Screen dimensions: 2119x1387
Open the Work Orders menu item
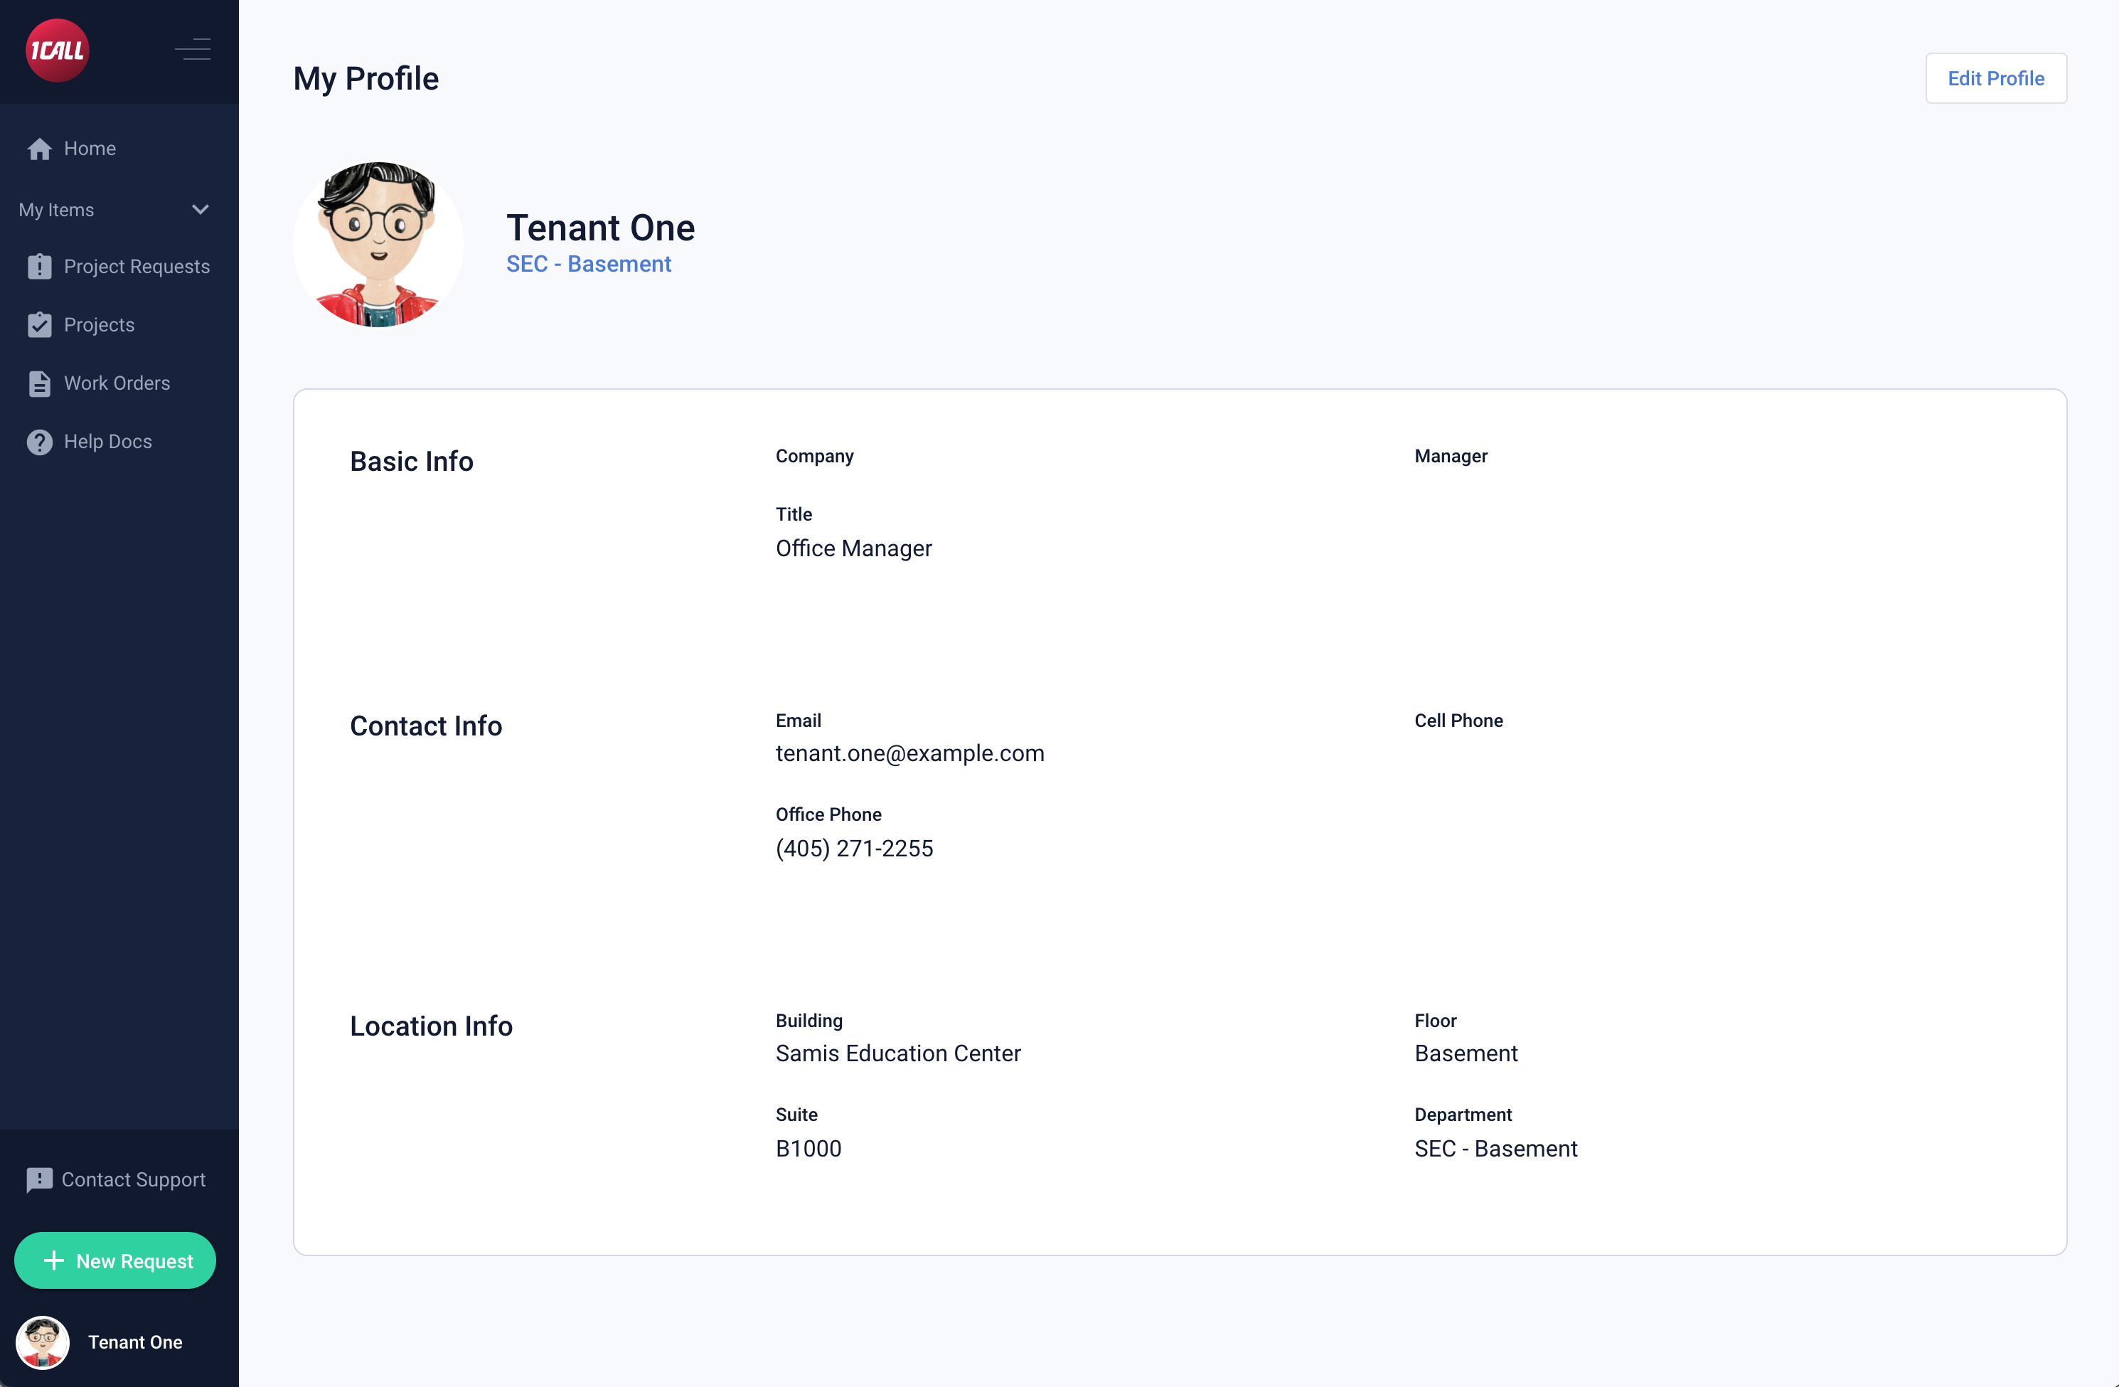[117, 383]
